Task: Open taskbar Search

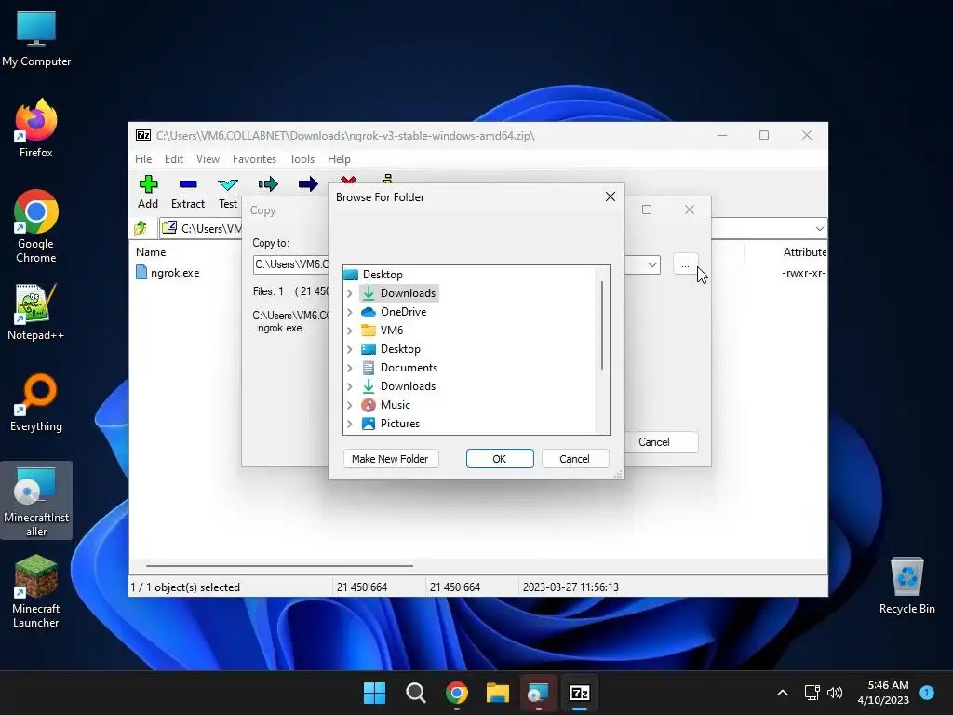Action: tap(416, 693)
